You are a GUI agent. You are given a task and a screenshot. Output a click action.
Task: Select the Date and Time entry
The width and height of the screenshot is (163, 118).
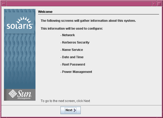coord(73,57)
